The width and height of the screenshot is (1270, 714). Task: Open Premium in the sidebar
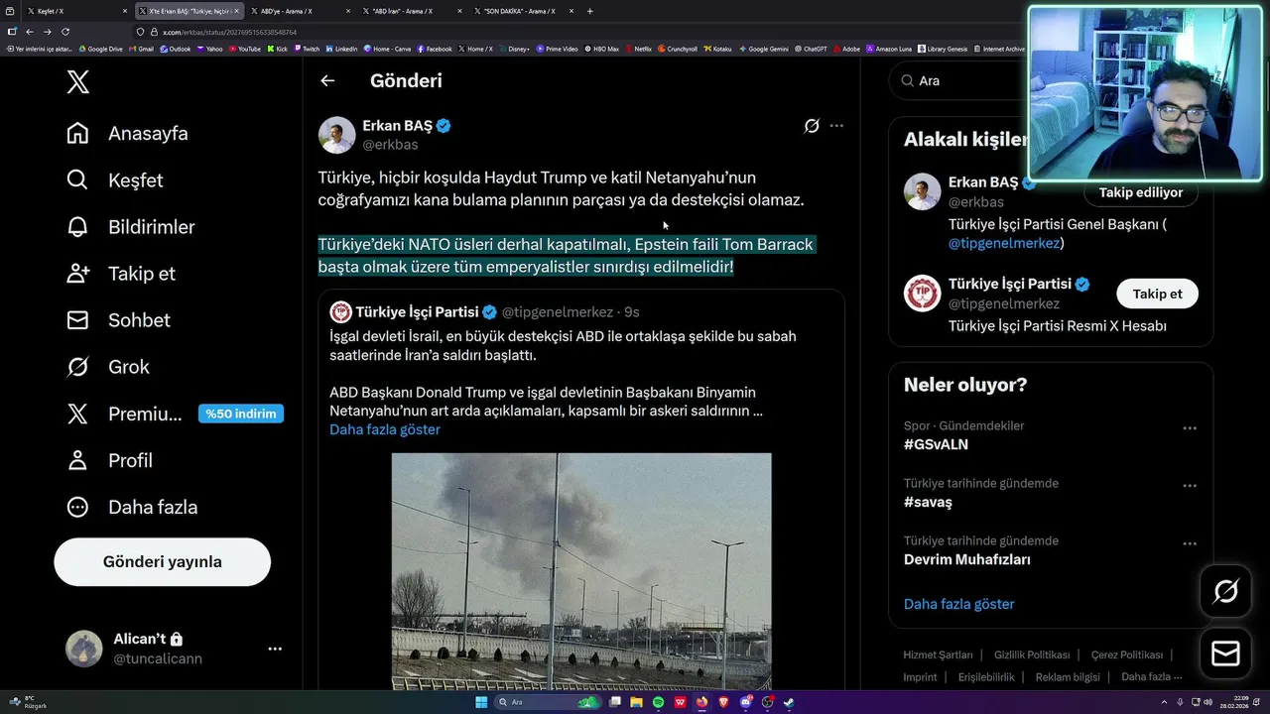tap(124, 414)
